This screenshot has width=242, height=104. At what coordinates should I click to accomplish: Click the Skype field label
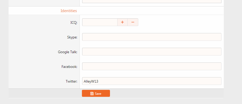point(72,37)
